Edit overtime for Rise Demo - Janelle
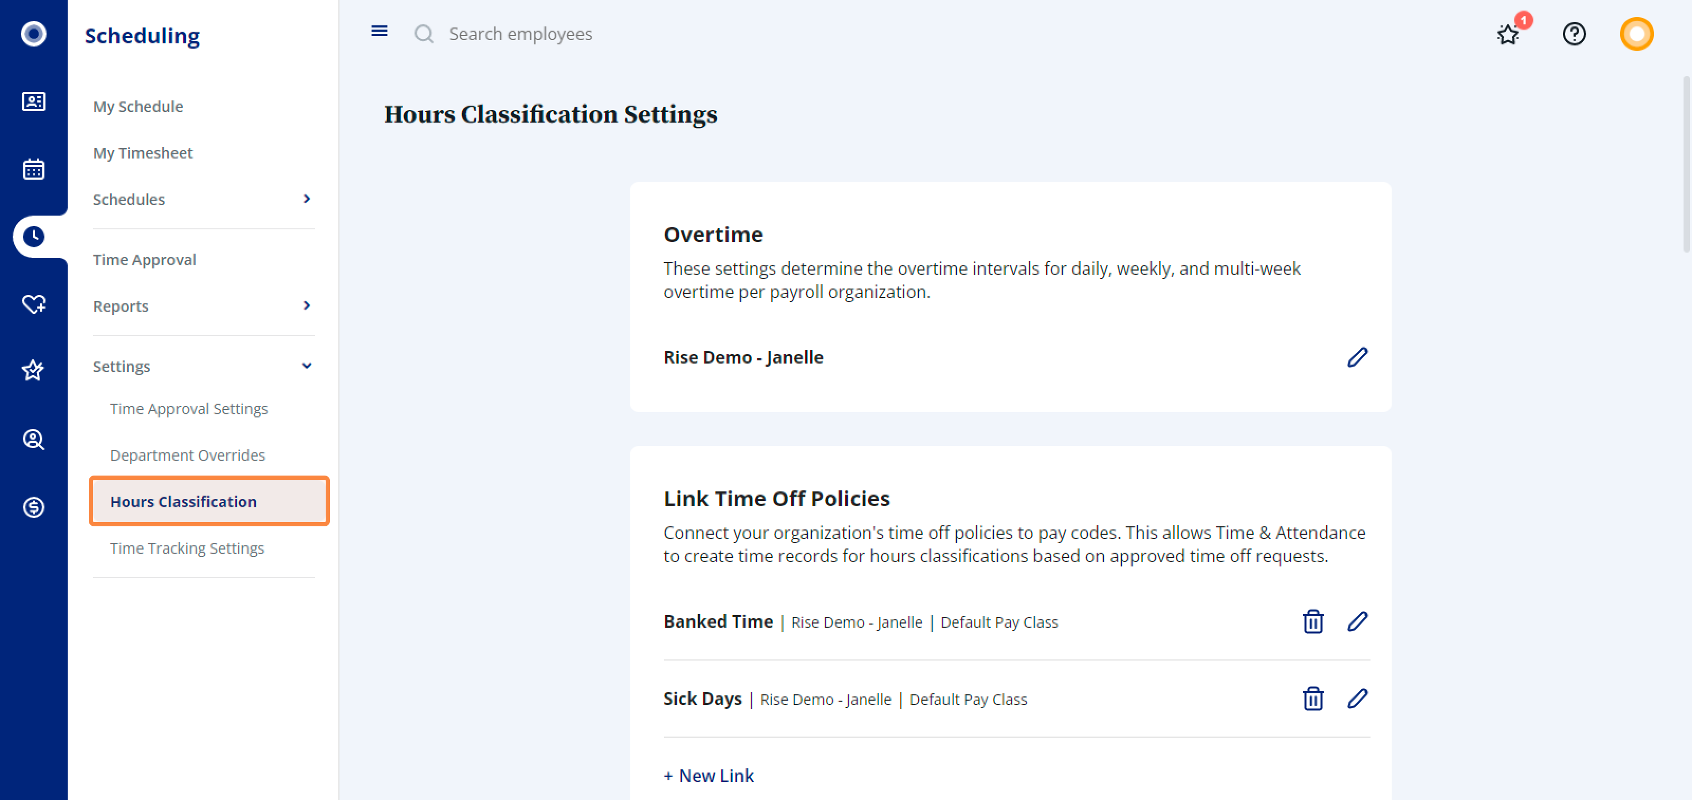This screenshot has height=800, width=1692. pos(1358,357)
